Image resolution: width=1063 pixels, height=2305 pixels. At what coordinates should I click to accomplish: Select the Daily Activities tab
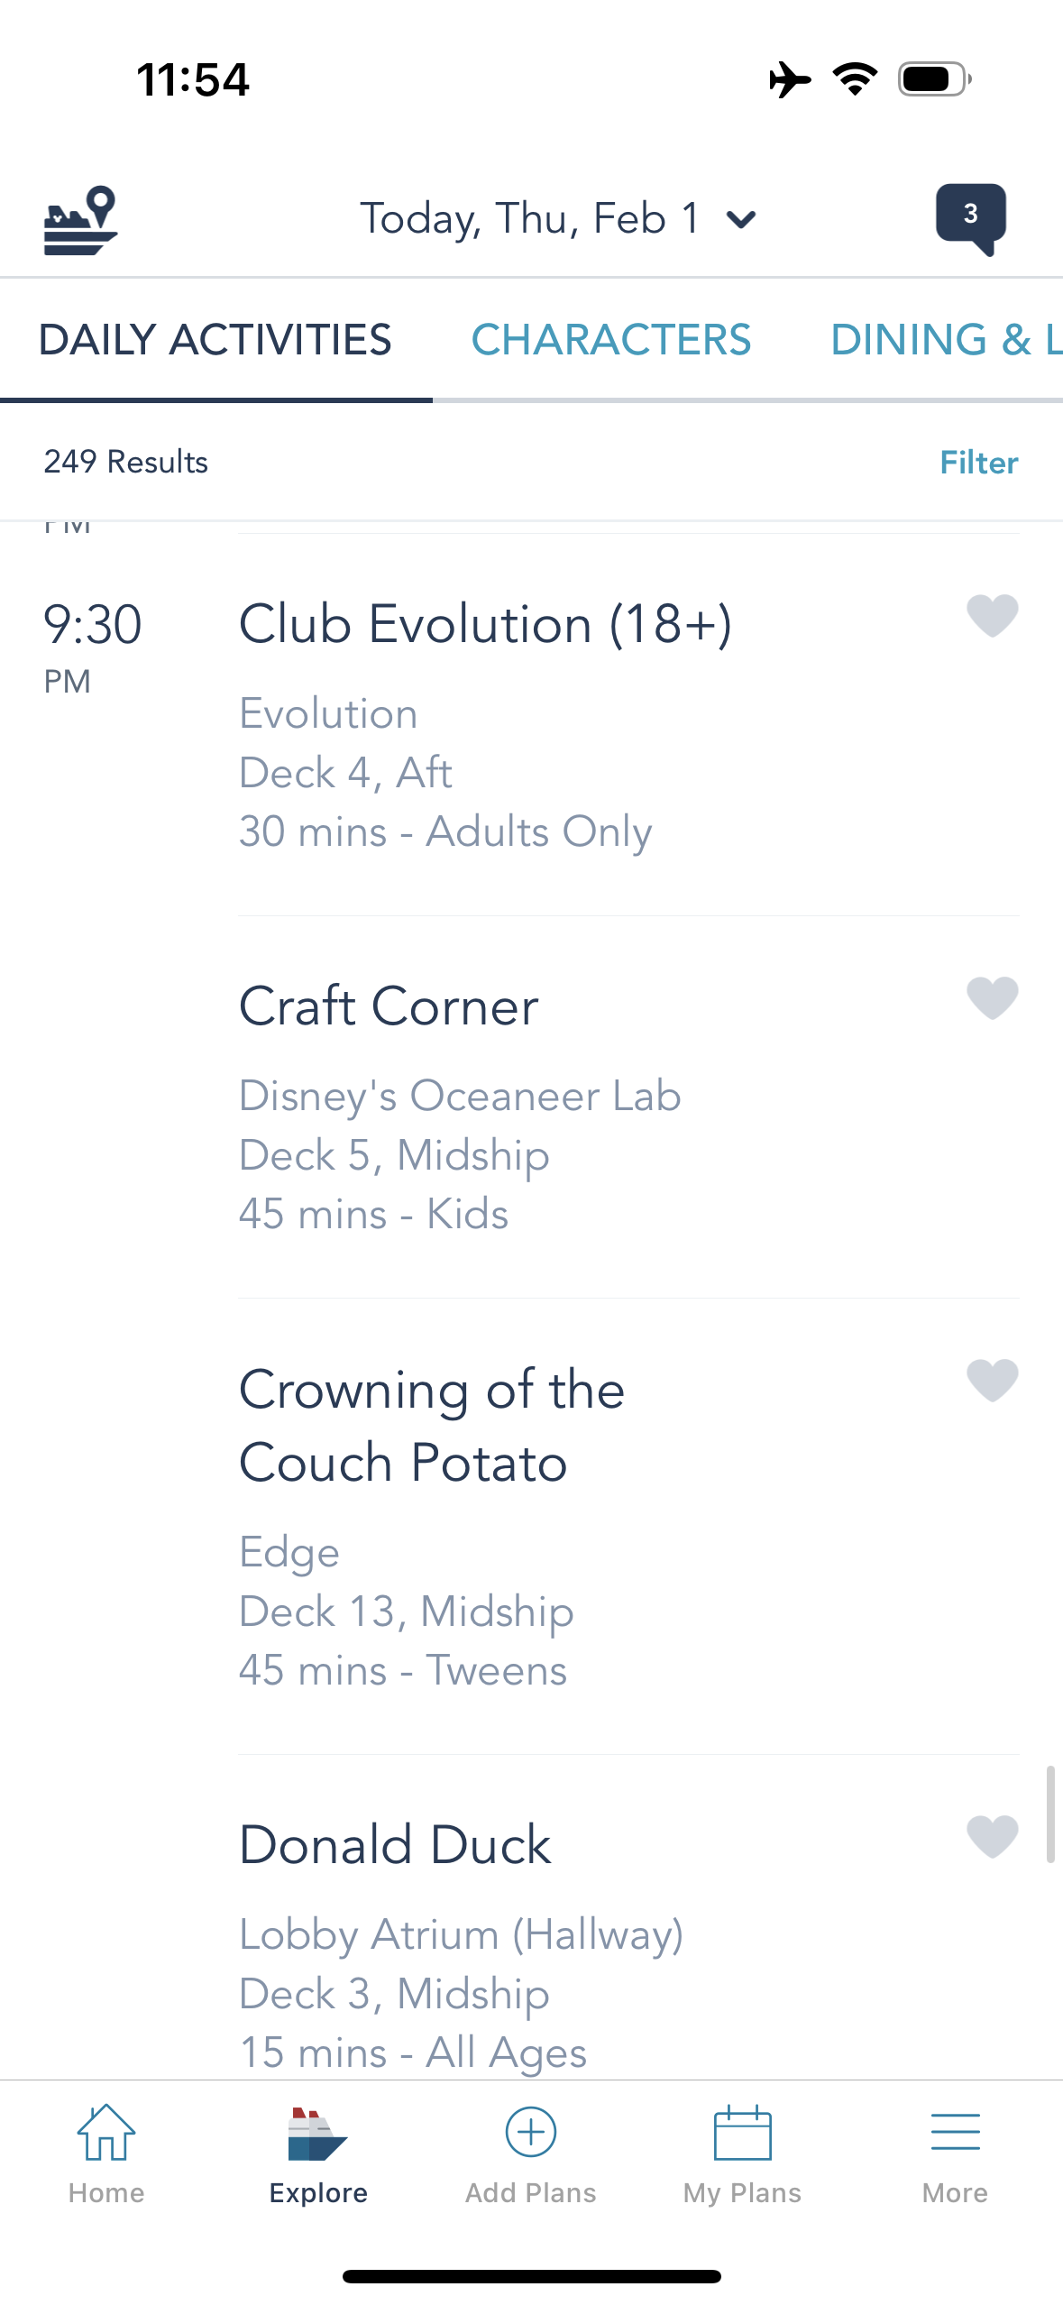pos(215,340)
